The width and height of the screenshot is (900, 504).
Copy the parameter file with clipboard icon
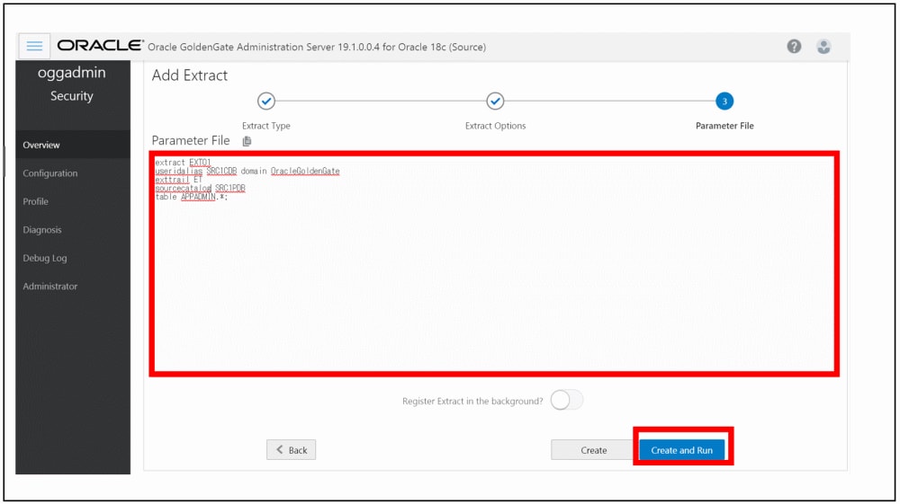point(247,141)
